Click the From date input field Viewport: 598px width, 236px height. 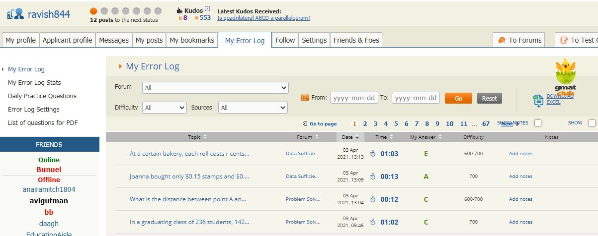pyautogui.click(x=354, y=98)
